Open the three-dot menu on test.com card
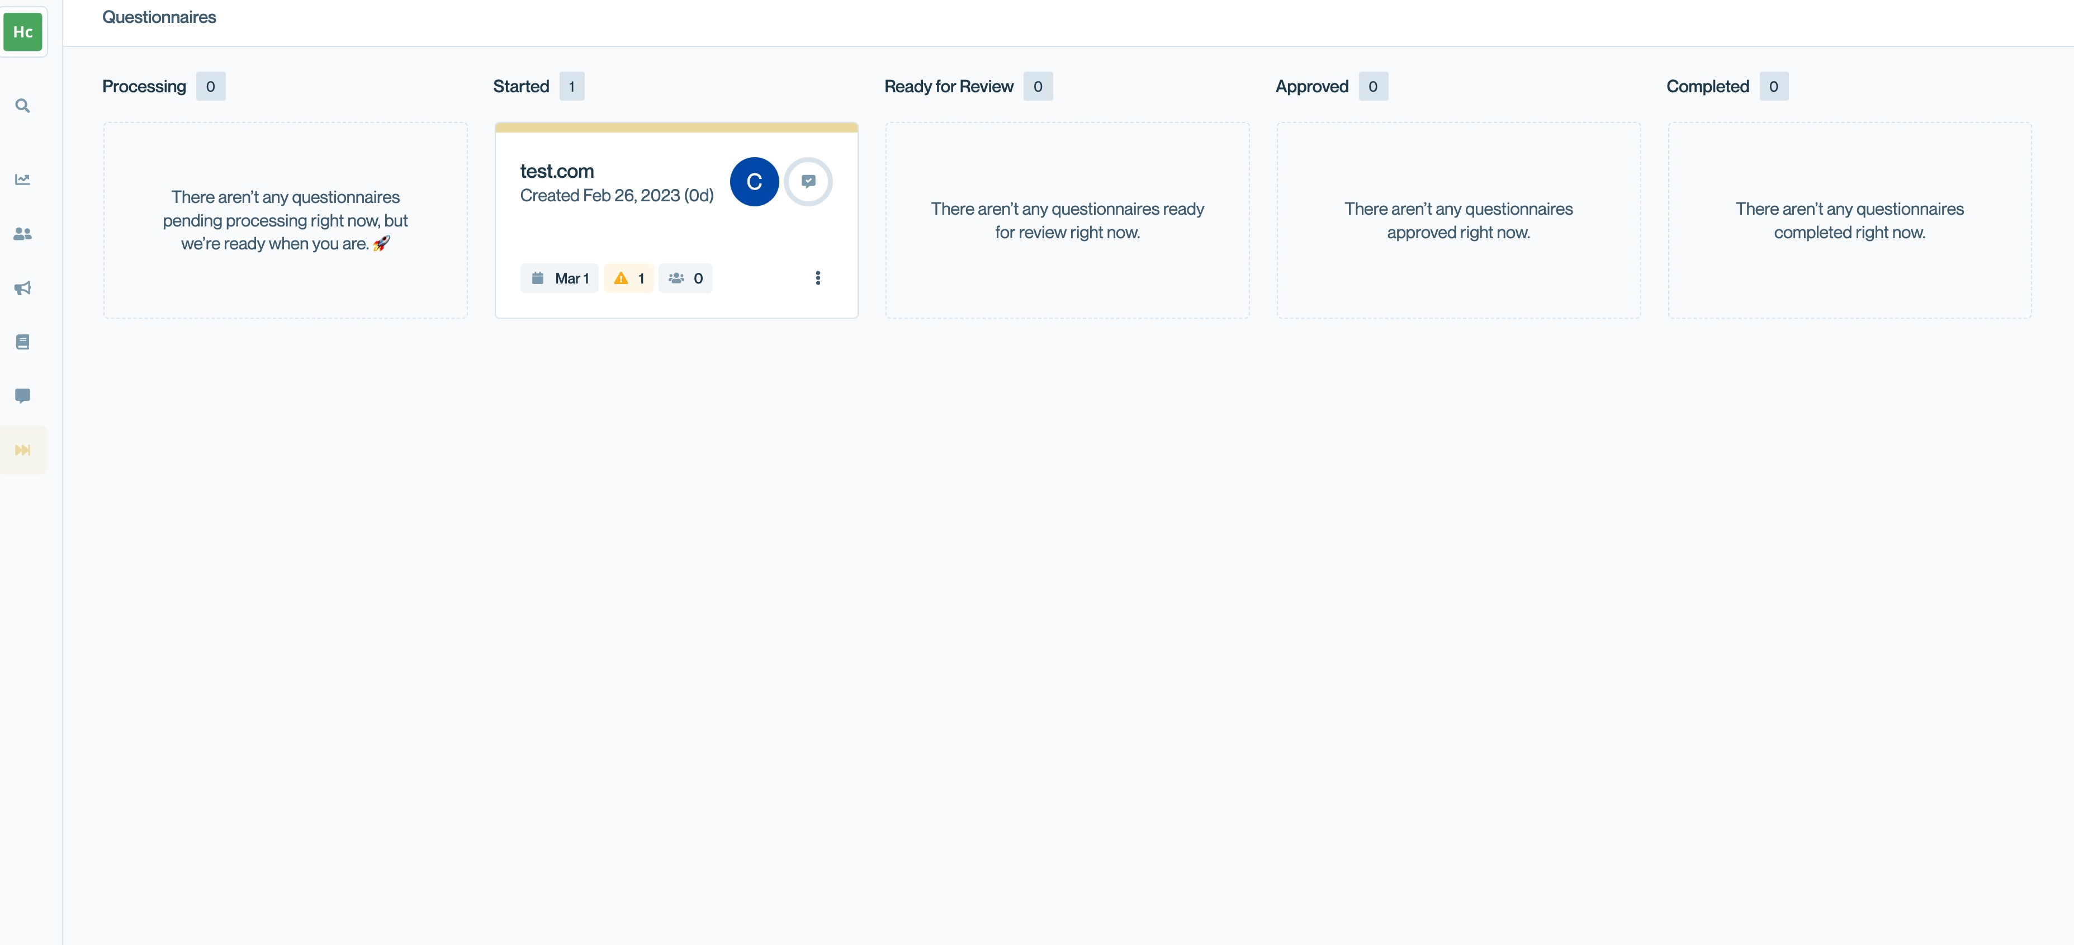Viewport: 2074px width, 945px height. 817,278
